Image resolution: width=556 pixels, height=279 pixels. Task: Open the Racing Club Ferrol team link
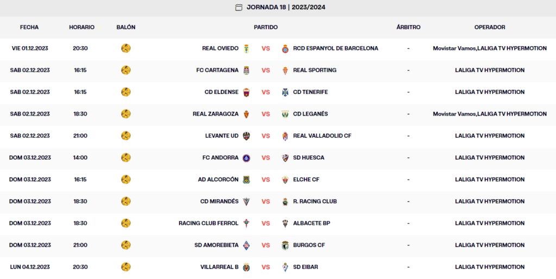pyautogui.click(x=208, y=223)
